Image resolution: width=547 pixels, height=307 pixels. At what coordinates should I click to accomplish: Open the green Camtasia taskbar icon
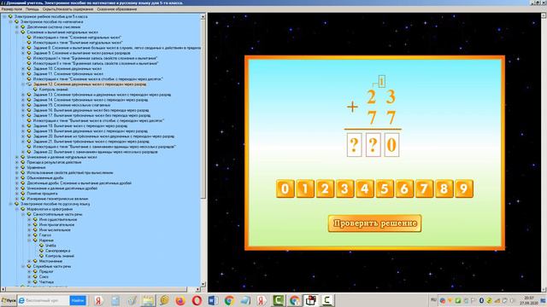278,300
